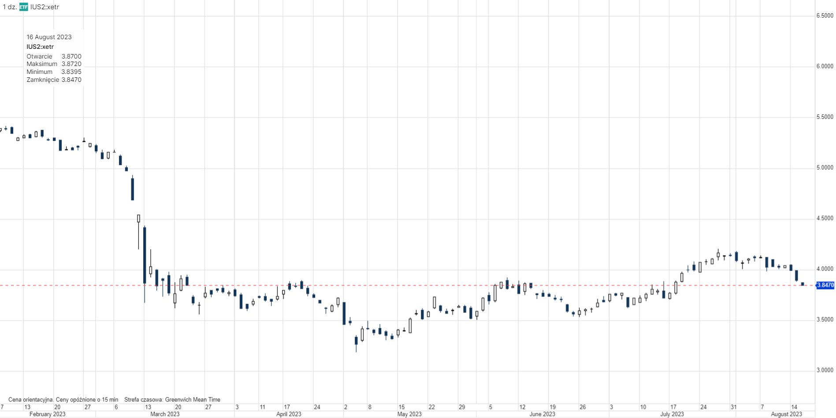Click the Zamknięcie value 3.8470 in info box
This screenshot has width=836, height=418.
71,80
